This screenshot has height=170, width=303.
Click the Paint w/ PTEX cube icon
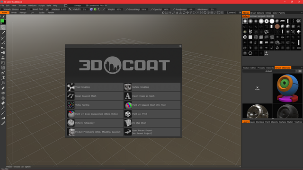(x=128, y=114)
